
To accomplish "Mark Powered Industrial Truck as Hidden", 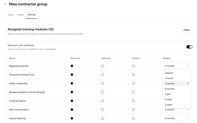I will pos(133,75).
